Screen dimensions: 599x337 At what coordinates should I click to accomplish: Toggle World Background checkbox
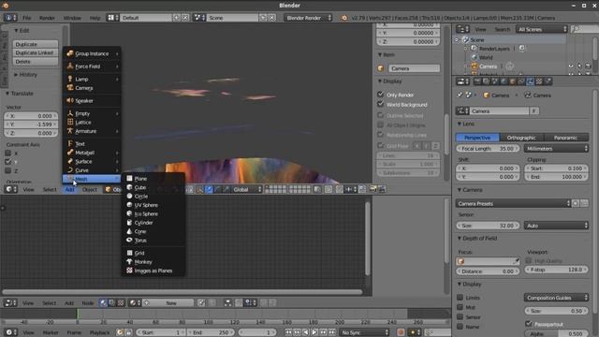381,104
